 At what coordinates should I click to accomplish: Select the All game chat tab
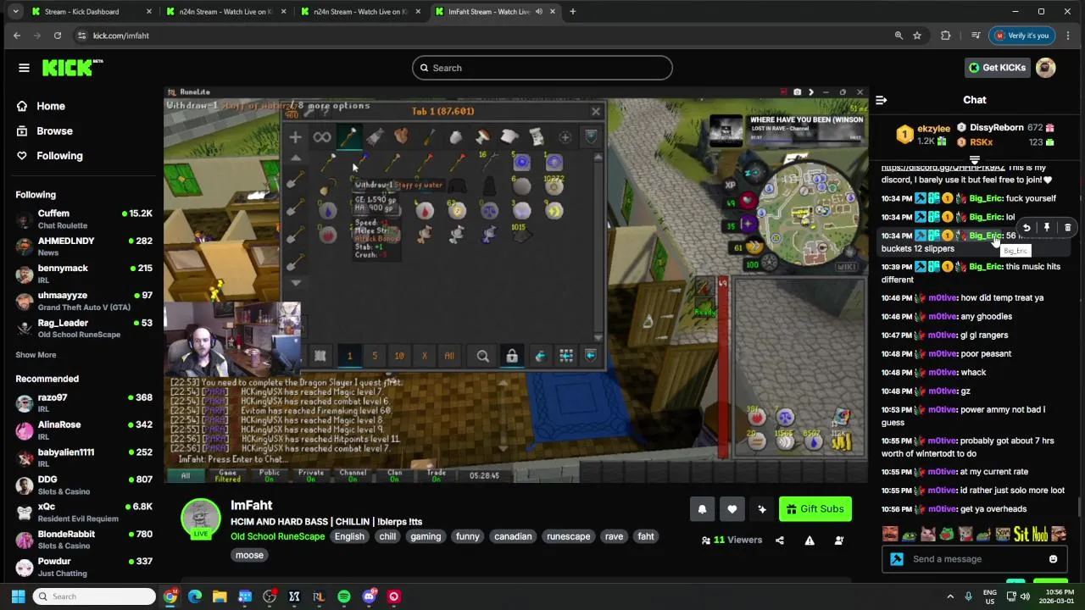tap(185, 475)
